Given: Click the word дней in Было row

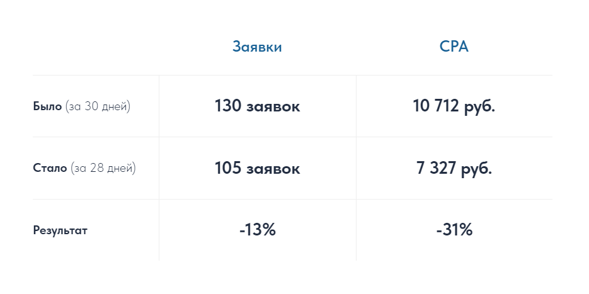Looking at the screenshot, I should (x=115, y=106).
